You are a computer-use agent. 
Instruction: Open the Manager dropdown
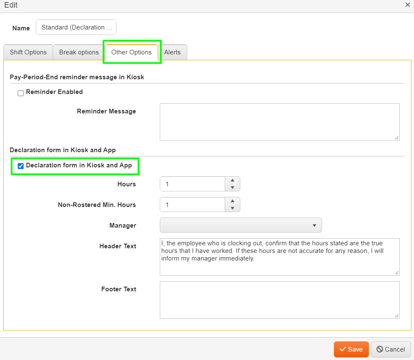[241, 225]
